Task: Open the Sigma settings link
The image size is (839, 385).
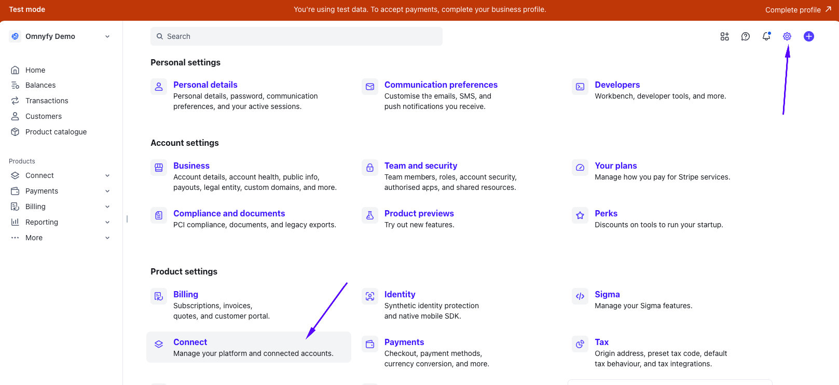Action: [x=607, y=294]
